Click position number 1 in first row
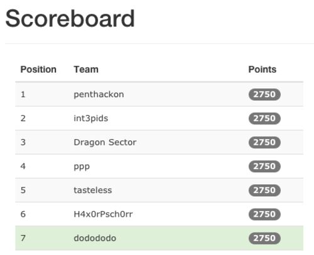This screenshot has width=314, height=255. click(23, 95)
